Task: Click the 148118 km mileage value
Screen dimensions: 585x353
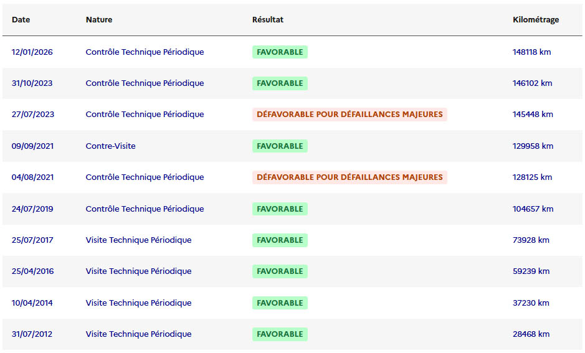Action: 531,52
